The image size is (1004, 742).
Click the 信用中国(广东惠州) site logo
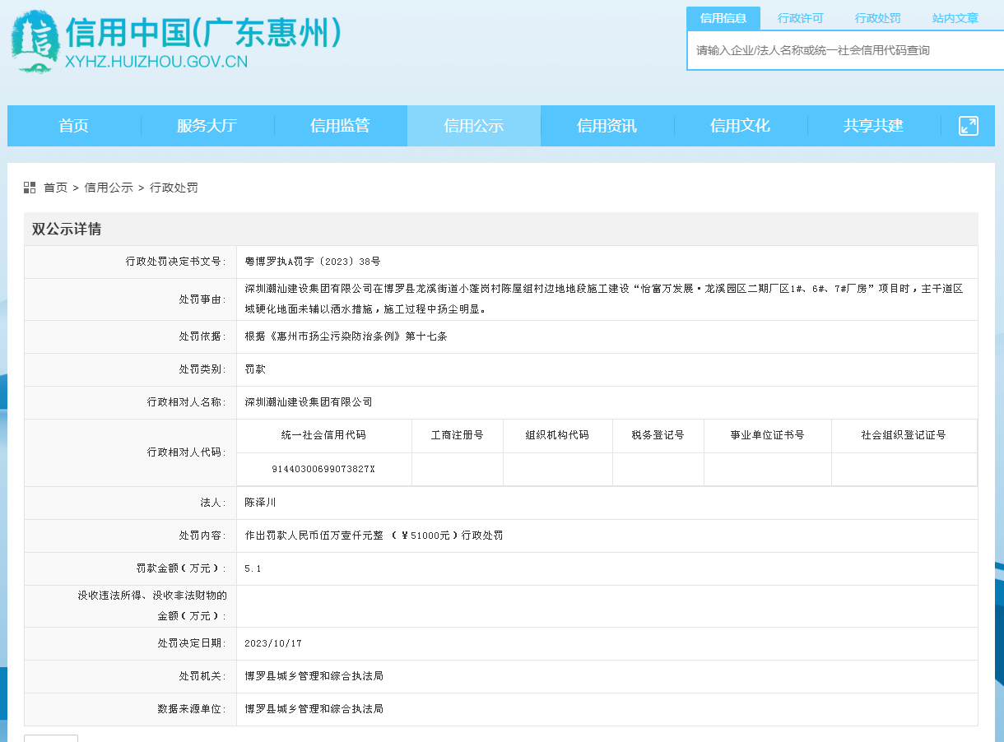point(175,43)
